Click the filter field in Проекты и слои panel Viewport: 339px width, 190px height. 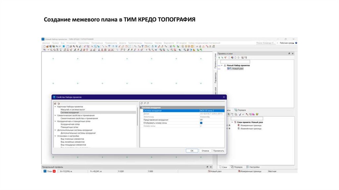(x=235, y=62)
